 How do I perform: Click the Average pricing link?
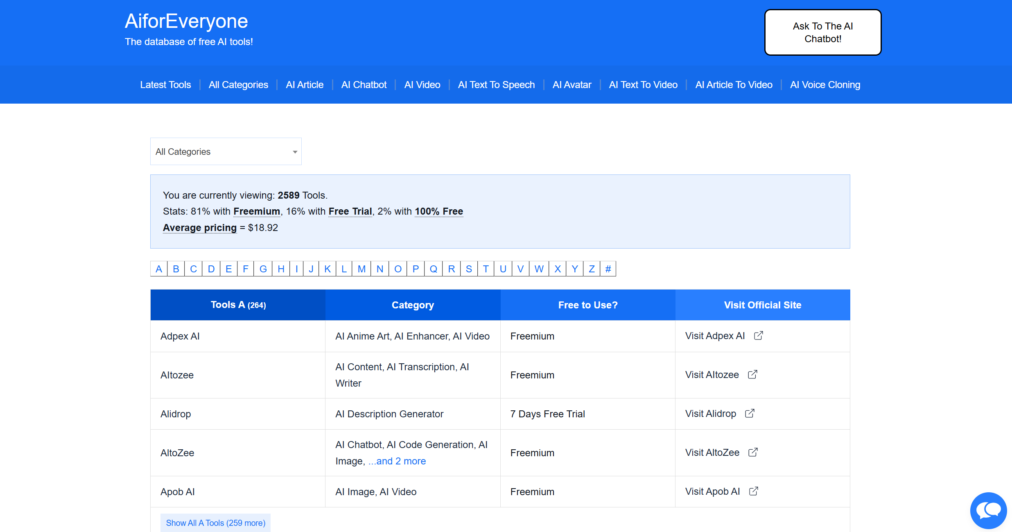pyautogui.click(x=200, y=228)
